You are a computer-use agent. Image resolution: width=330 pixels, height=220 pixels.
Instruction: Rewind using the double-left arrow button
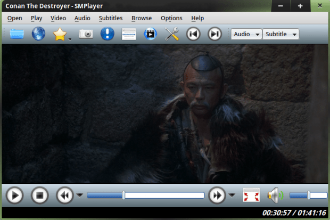[65, 195]
